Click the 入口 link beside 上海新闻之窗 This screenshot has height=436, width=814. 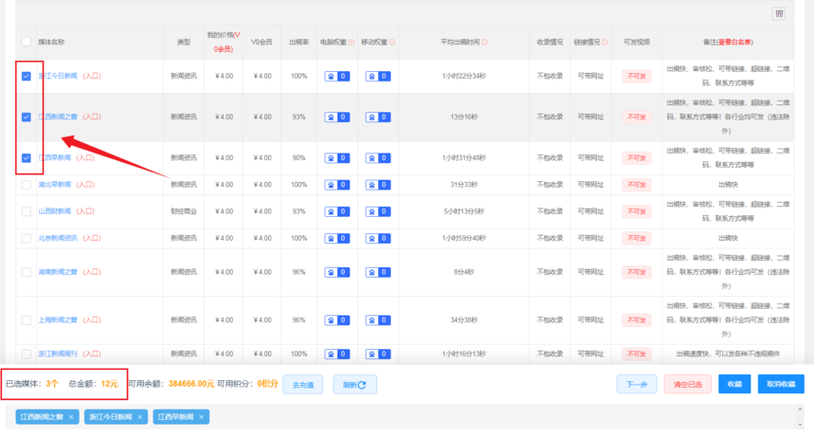(x=92, y=320)
